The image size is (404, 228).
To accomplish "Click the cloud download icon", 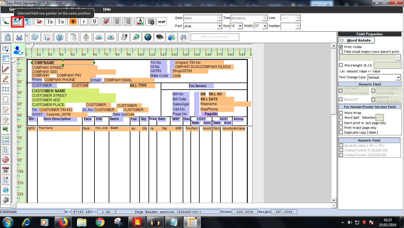I will click(x=111, y=37).
